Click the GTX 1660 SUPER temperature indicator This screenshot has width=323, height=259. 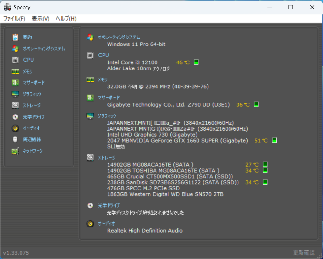274,140
